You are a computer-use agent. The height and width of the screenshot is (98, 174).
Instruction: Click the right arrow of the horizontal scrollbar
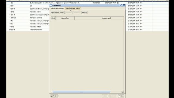pyautogui.click(x=123, y=92)
